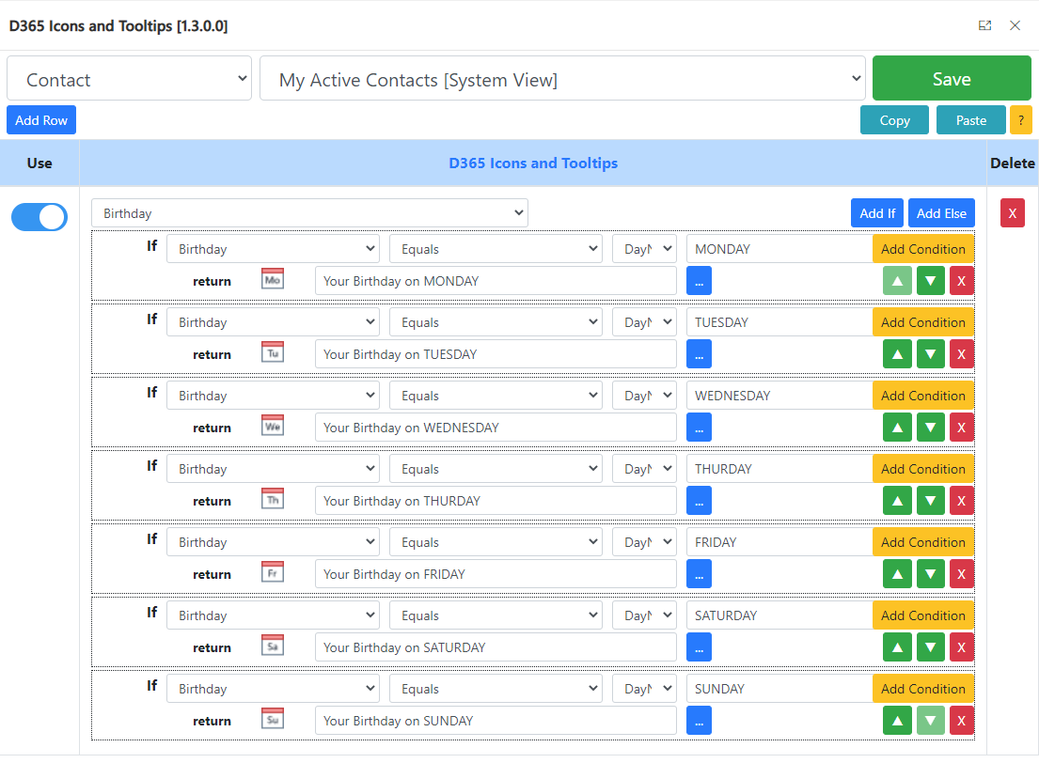Screen dimensions: 1039x763
Task: Expand the My Active Contacts view dropdown
Action: [561, 79]
